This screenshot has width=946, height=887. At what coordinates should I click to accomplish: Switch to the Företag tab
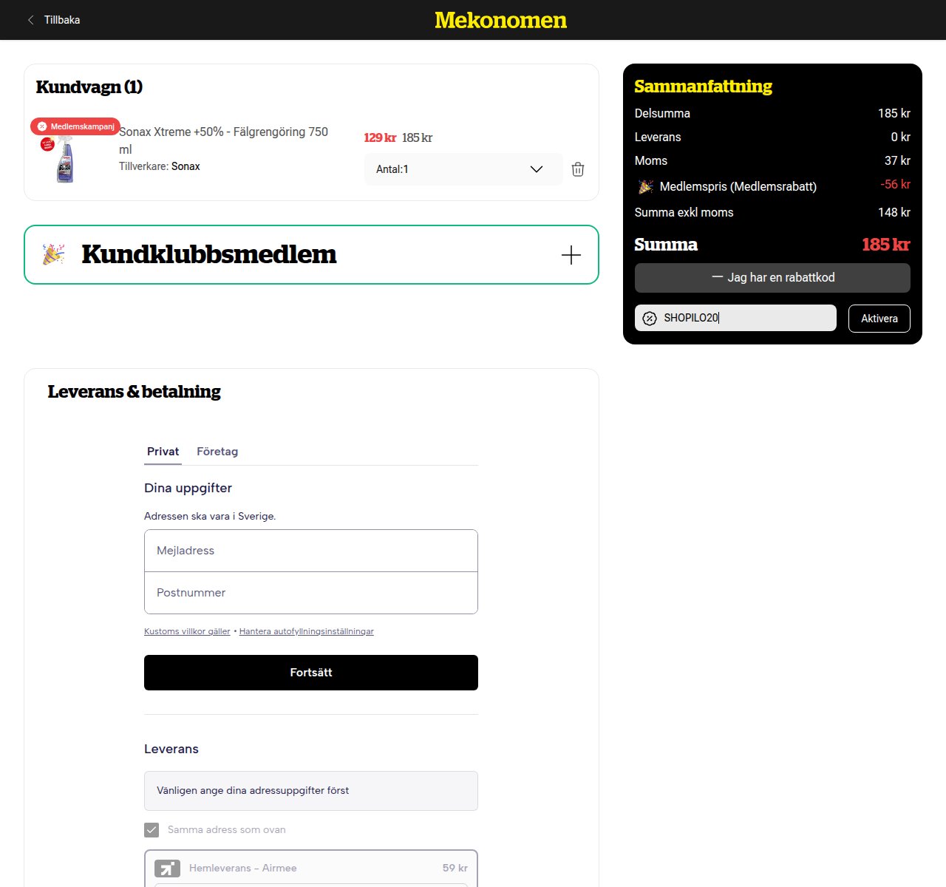click(217, 452)
